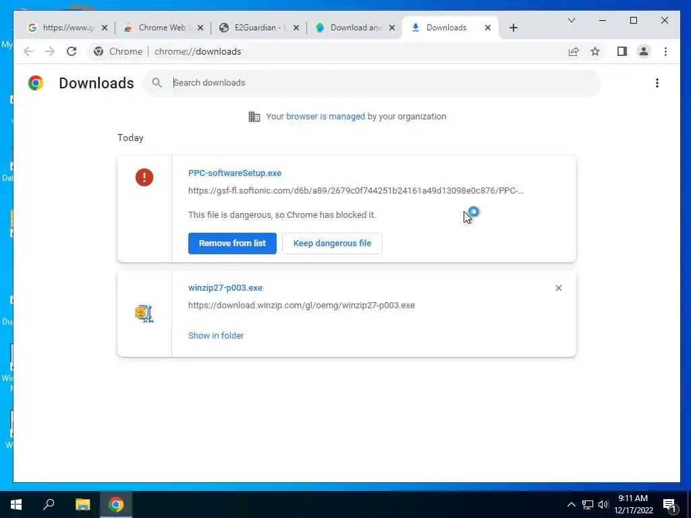Click Show in folder link

coord(216,336)
